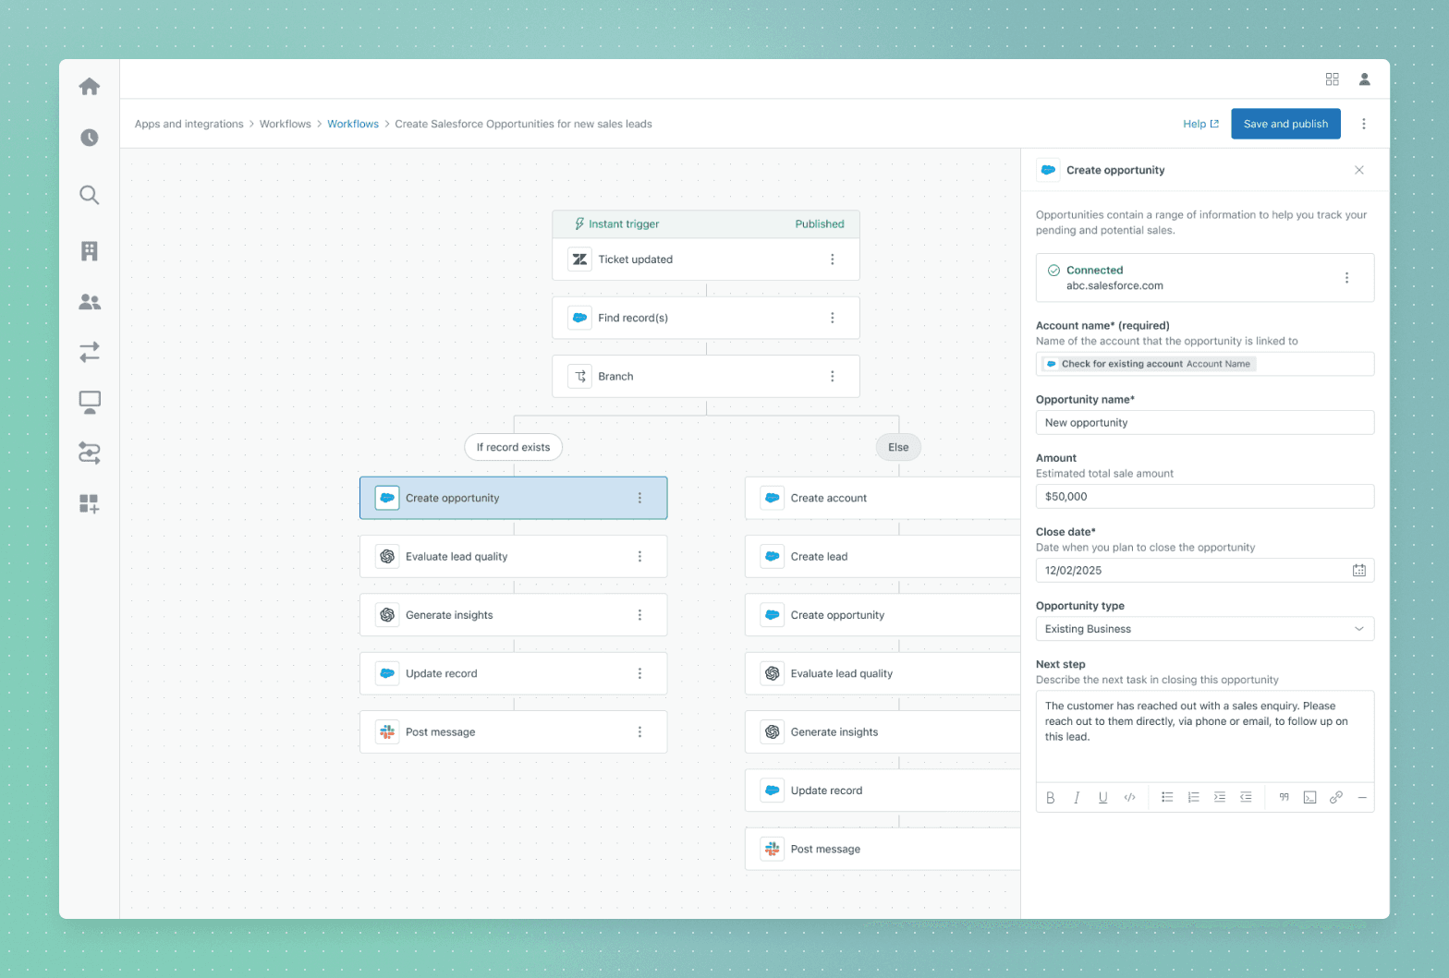This screenshot has width=1449, height=978.
Task: Insert a horizontal rule
Action: pos(1362,798)
